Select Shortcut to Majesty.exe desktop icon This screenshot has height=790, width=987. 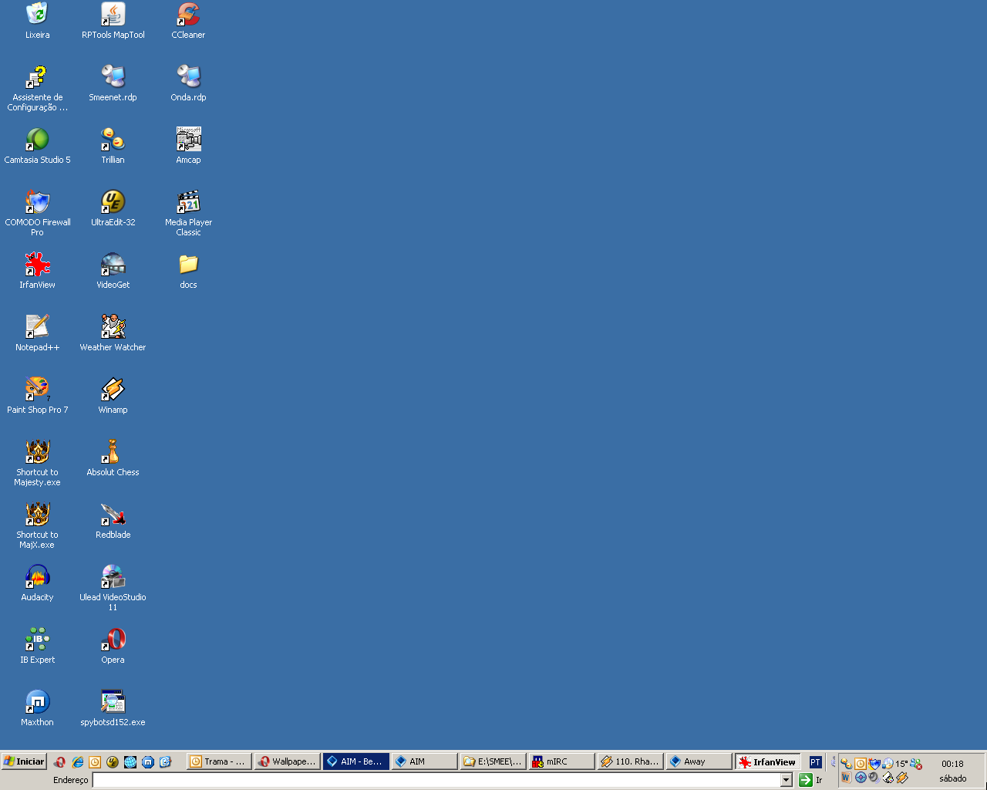[37, 462]
